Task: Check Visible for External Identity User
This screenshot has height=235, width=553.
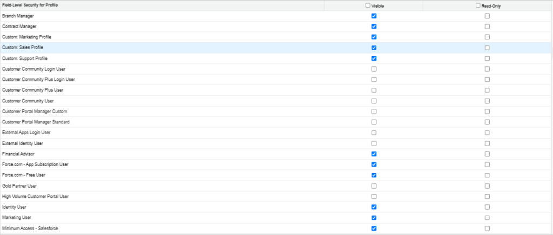Action: 374,143
